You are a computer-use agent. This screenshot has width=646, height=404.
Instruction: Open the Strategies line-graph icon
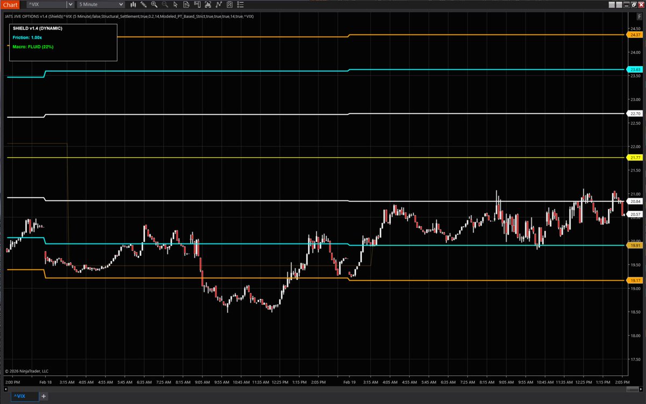point(219,4)
